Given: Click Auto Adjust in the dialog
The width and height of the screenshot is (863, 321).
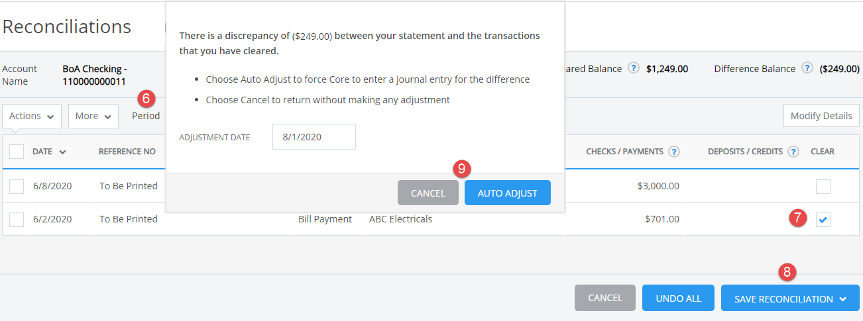Looking at the screenshot, I should point(508,193).
